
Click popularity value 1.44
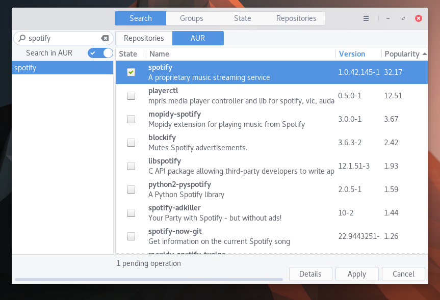click(391, 213)
